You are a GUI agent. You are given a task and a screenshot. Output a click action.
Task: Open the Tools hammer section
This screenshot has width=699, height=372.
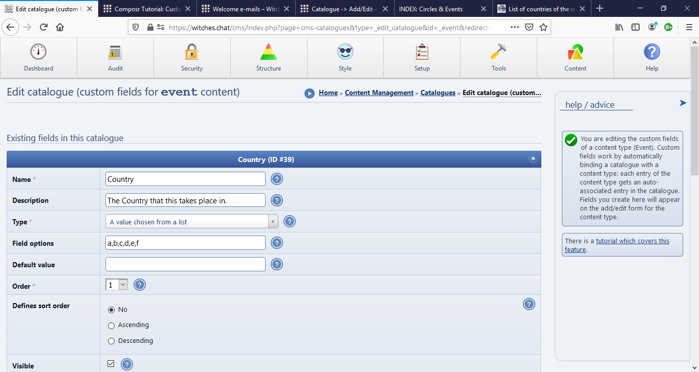[499, 58]
